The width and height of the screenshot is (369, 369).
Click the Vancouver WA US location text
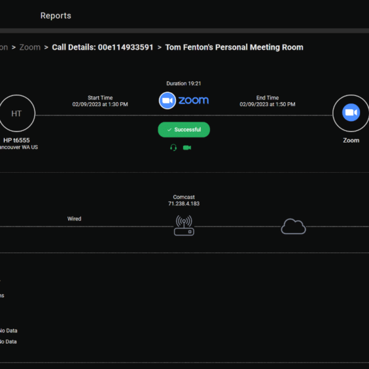[x=18, y=148]
